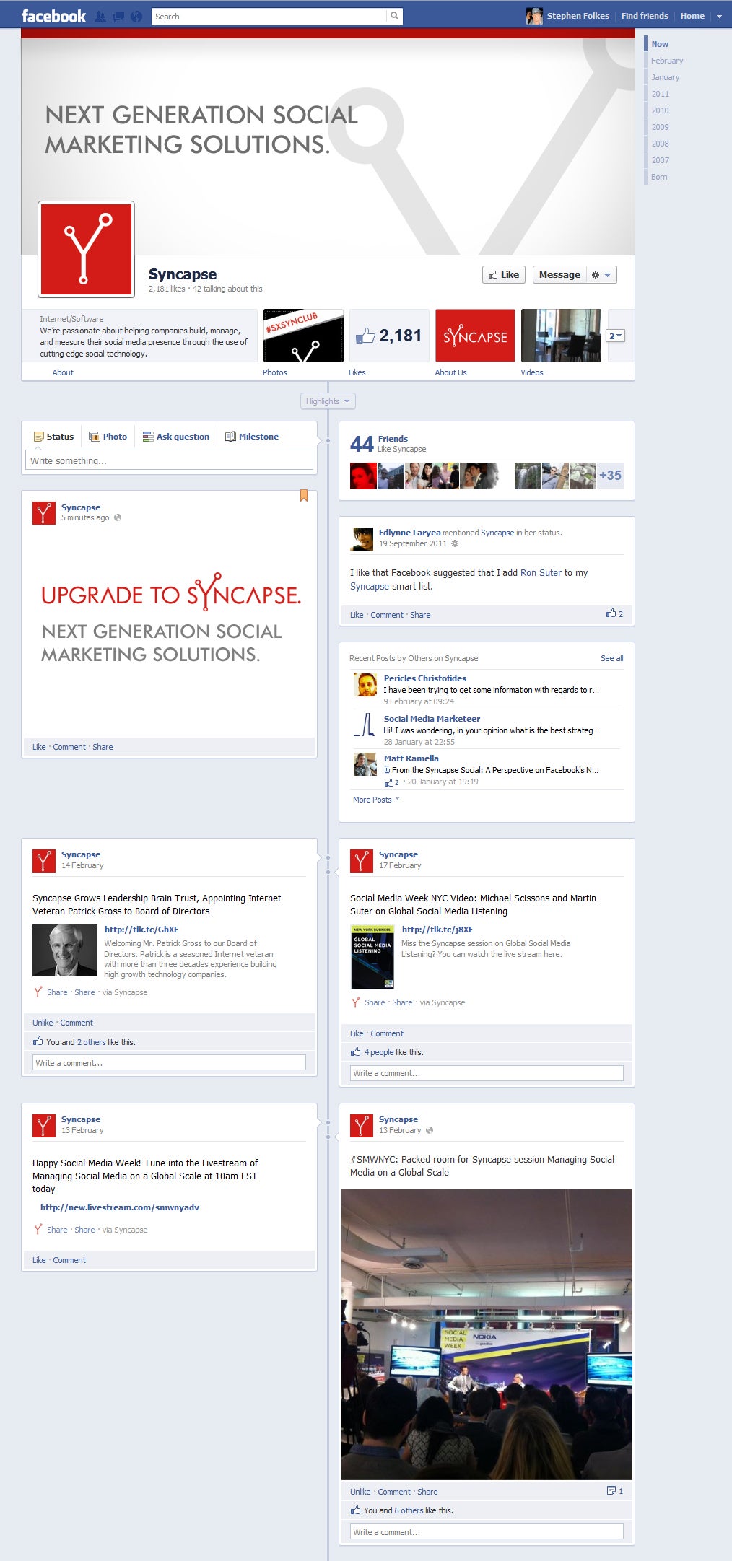
Task: Open the Likes tile showing 2,181
Action: pyautogui.click(x=389, y=336)
